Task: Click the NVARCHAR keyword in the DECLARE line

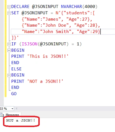Action: pos(71,7)
